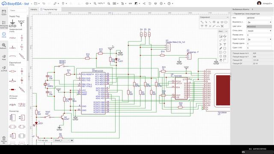Viewport: 274px width, 154px height.
Task: Minimize the wiring tools panel
Action: (227, 17)
